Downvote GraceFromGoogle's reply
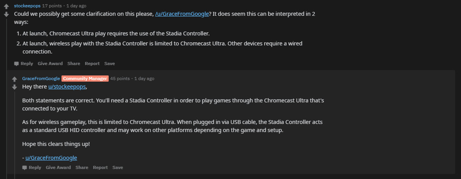This screenshot has width=461, height=179. coord(14,87)
